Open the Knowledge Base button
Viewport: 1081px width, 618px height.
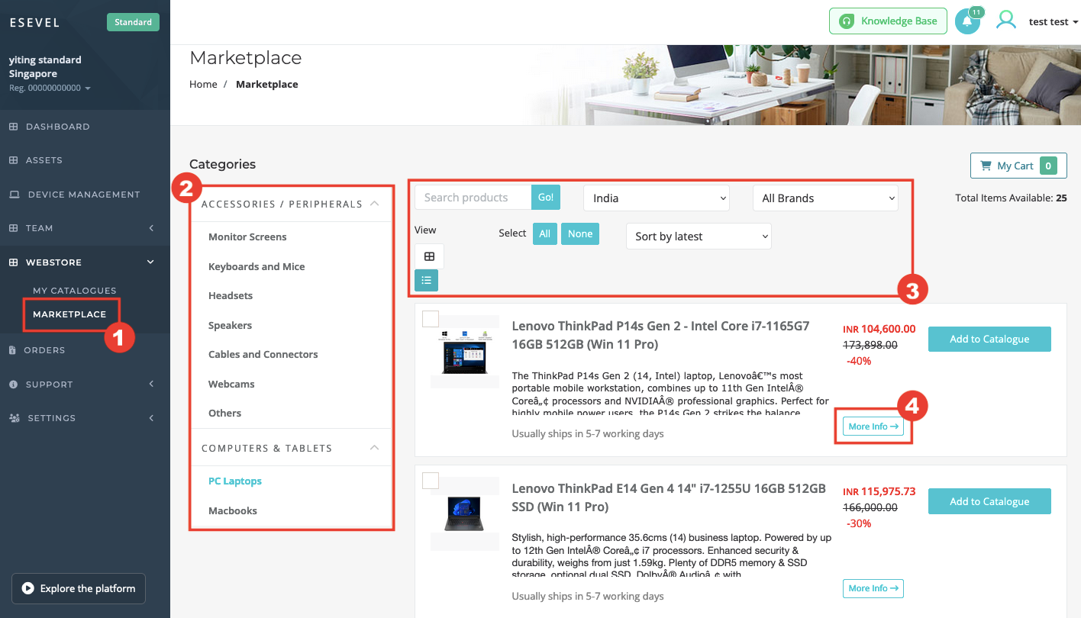point(888,21)
